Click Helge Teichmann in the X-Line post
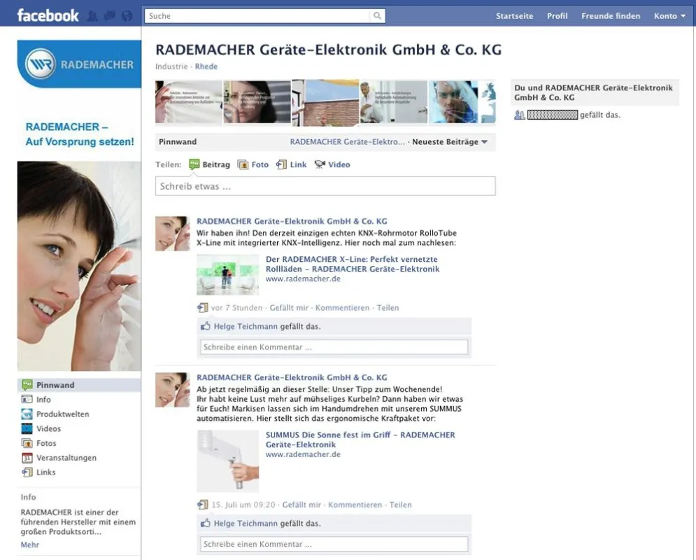The height and width of the screenshot is (560, 696). pyautogui.click(x=246, y=326)
